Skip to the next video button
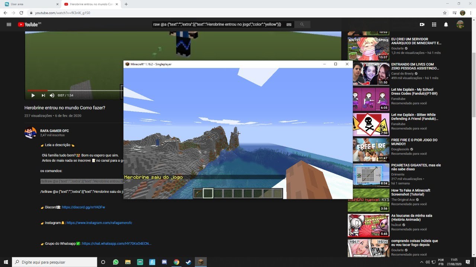Screen dimensions: 476x267 (43, 95)
